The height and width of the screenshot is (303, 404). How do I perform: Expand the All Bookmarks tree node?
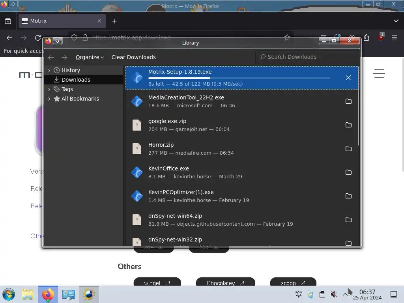point(49,99)
